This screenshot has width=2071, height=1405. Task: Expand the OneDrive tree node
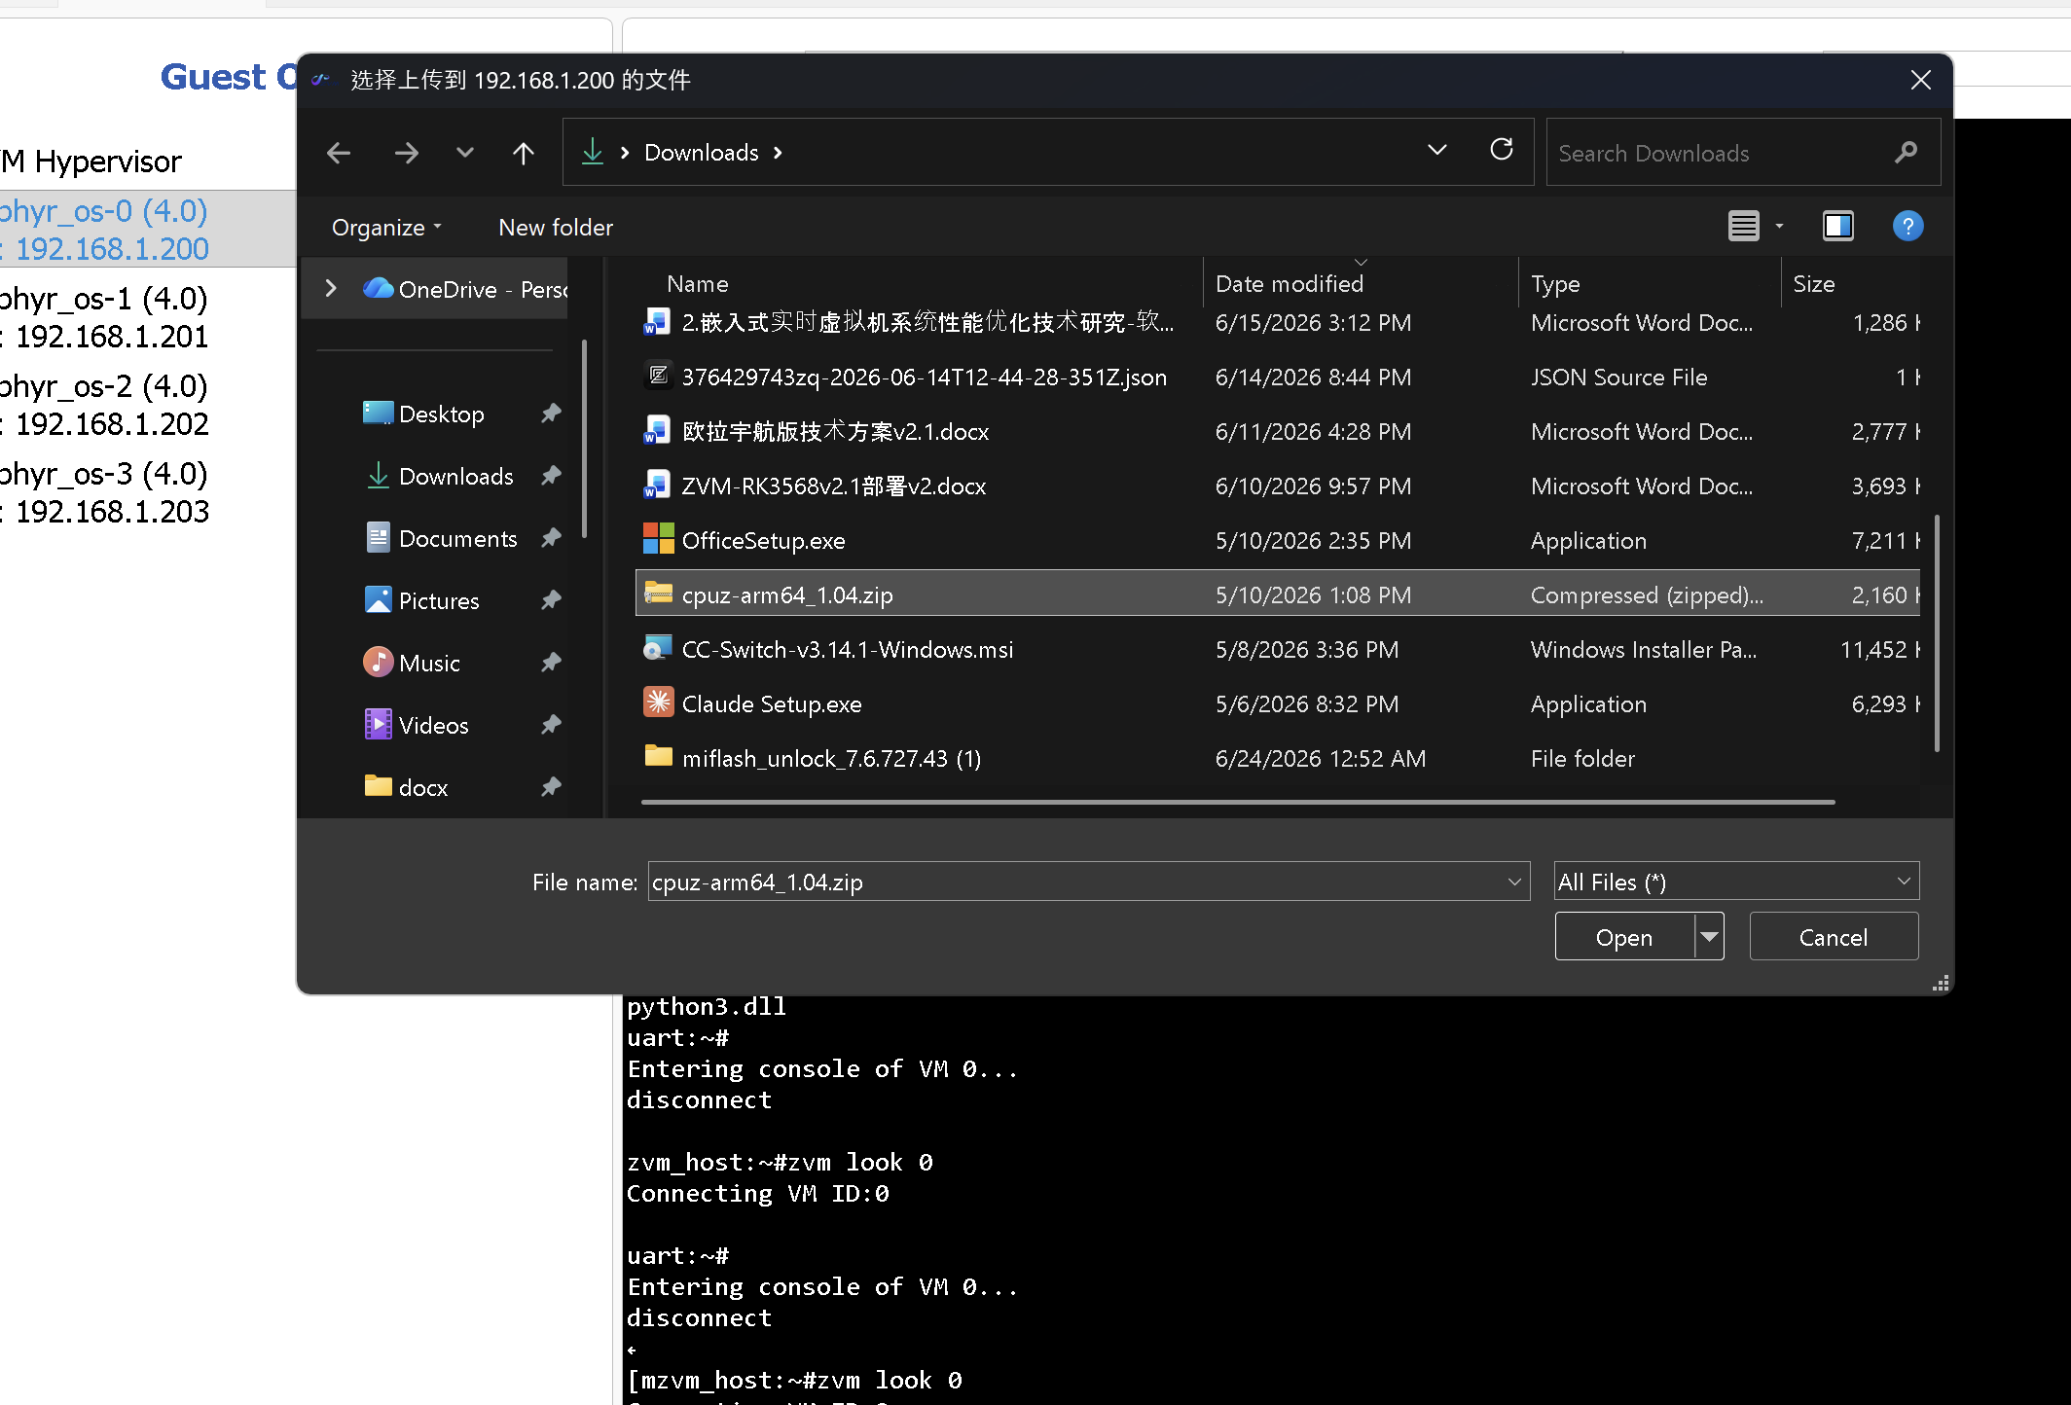pos(331,288)
